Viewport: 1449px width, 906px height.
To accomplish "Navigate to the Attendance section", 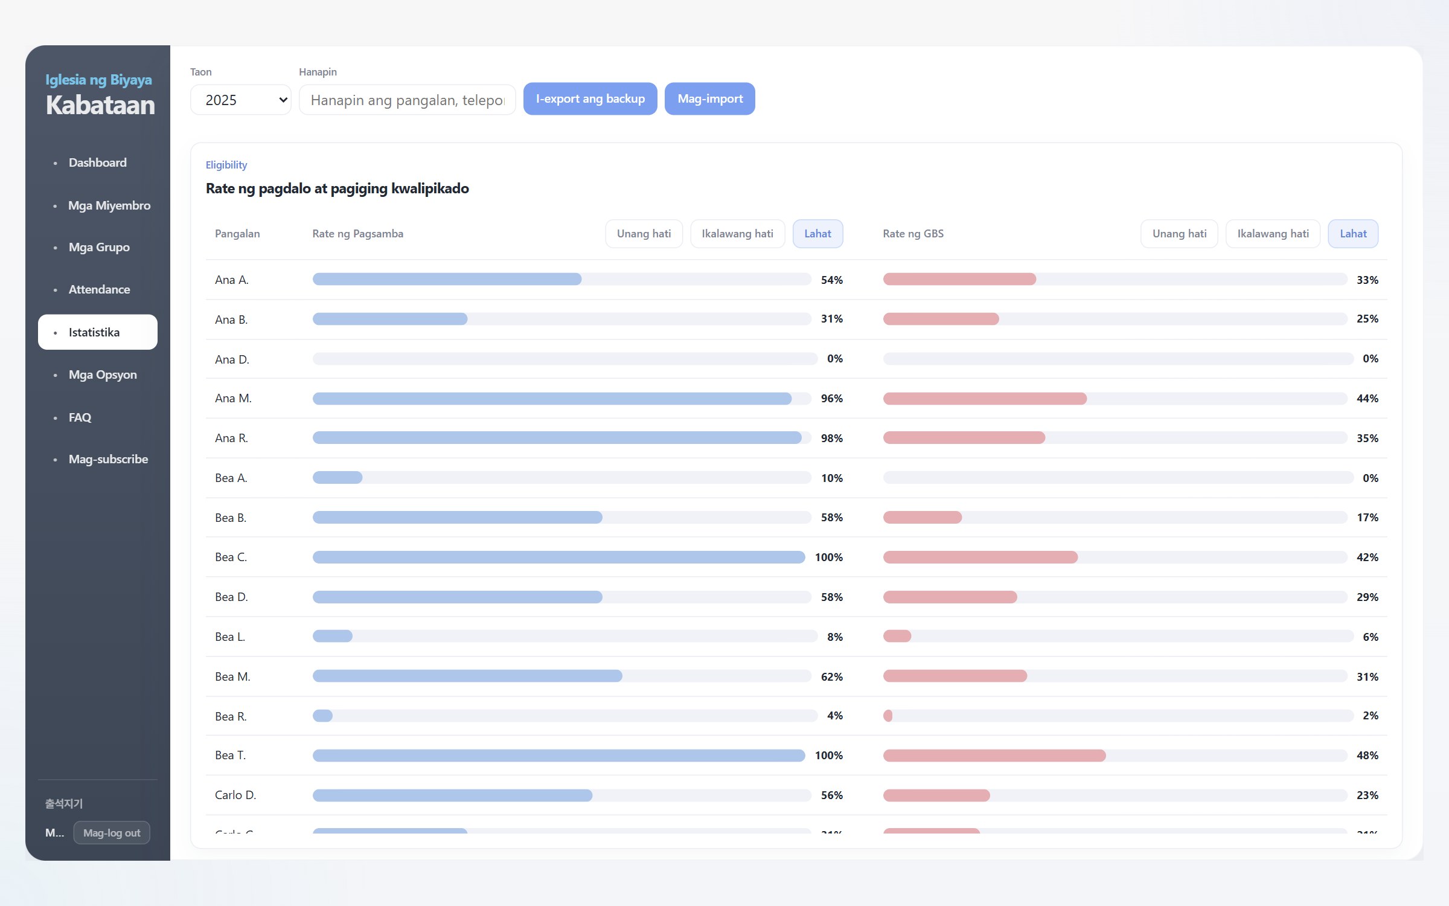I will pyautogui.click(x=97, y=289).
